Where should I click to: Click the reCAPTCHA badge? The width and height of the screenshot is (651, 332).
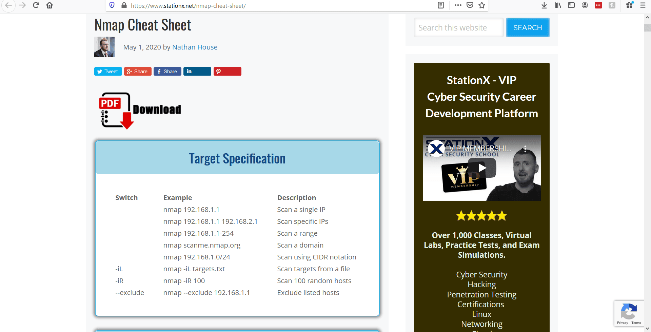pos(629,313)
